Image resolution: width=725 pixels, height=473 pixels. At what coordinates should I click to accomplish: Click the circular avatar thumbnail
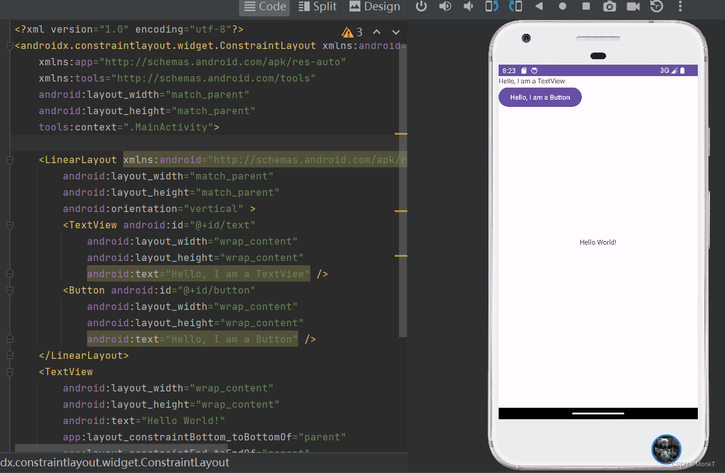666,449
